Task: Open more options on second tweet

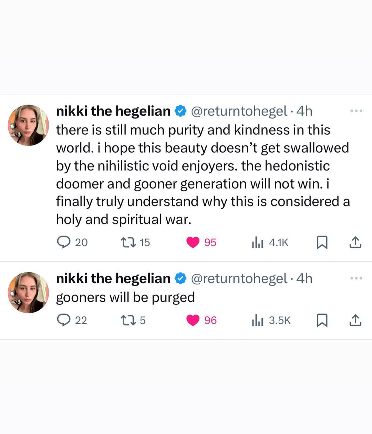Action: [x=356, y=278]
